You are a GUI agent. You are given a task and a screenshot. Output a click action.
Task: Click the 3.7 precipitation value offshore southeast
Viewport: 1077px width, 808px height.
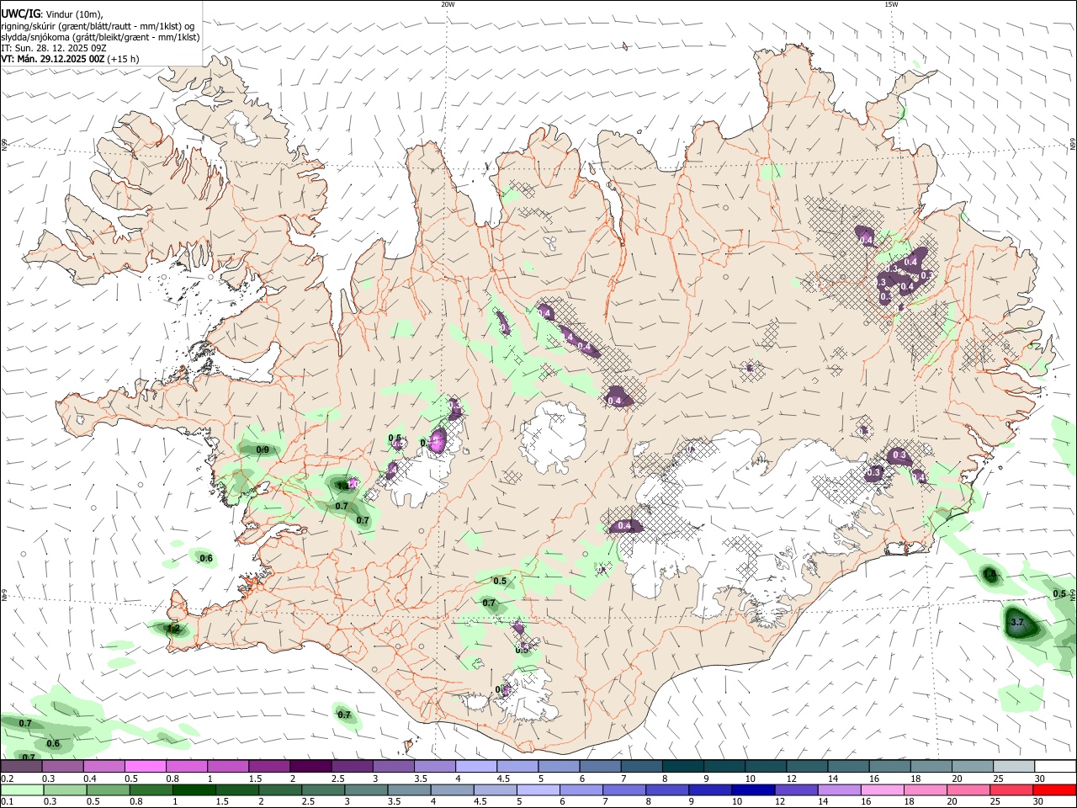point(1016,623)
